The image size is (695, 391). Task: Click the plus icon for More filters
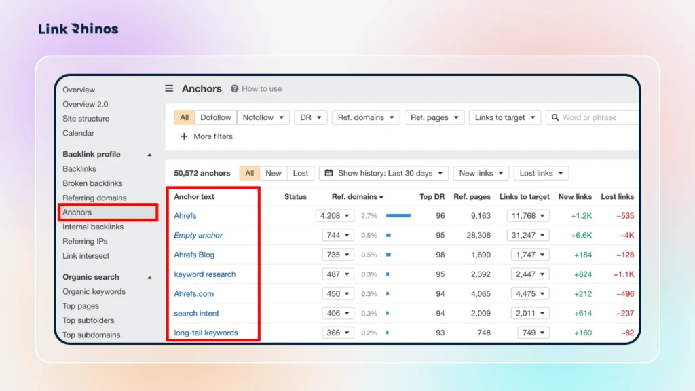tap(184, 136)
